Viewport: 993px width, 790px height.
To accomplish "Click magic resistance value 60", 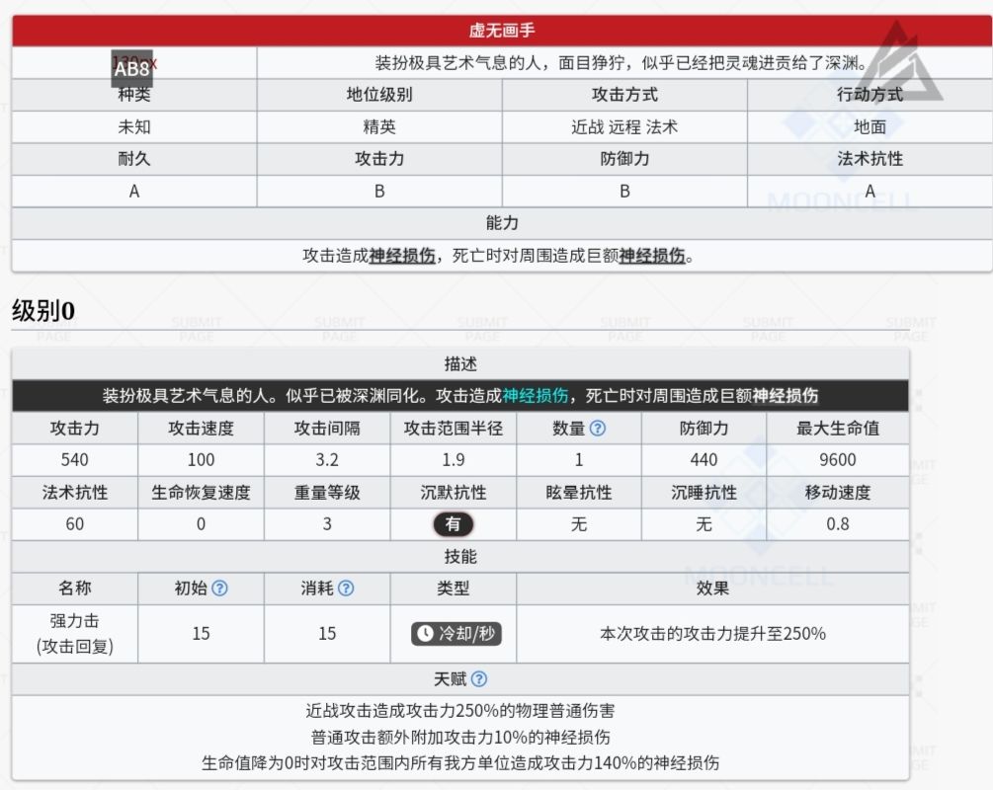I will pos(75,524).
